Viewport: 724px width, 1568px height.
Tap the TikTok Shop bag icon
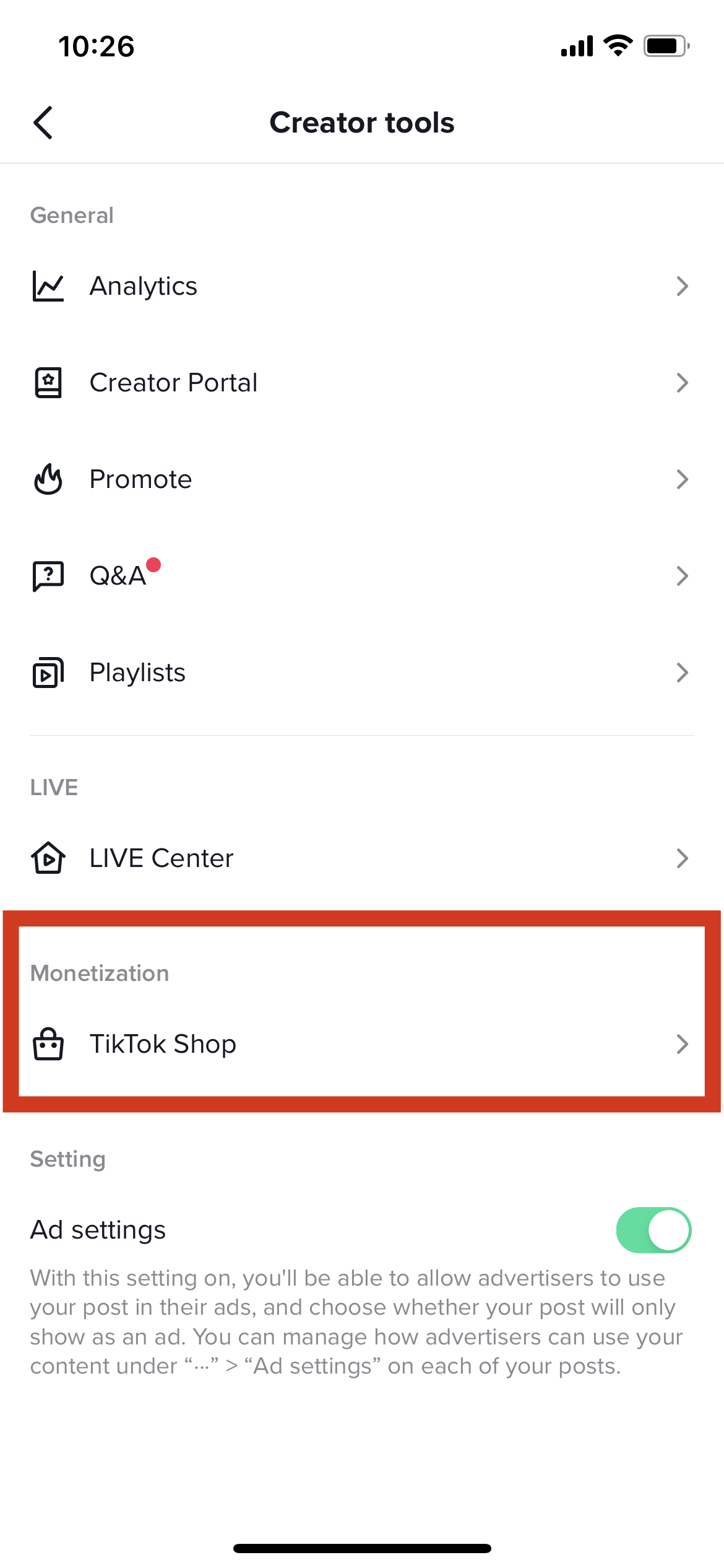pos(48,1044)
